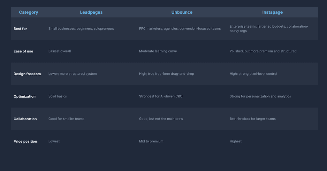Select the 'Ease of use' row label
The height and width of the screenshot is (171, 327).
pyautogui.click(x=23, y=51)
